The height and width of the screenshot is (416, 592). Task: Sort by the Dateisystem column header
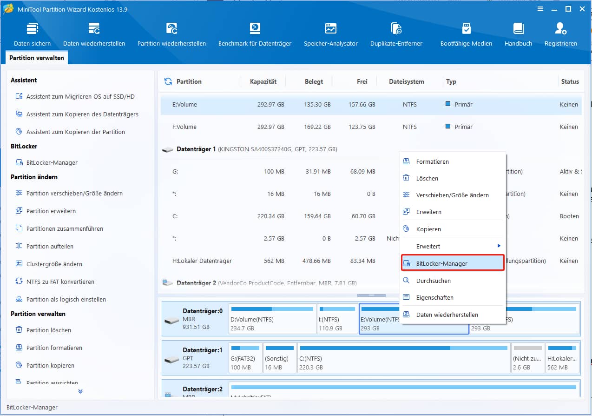pos(407,81)
